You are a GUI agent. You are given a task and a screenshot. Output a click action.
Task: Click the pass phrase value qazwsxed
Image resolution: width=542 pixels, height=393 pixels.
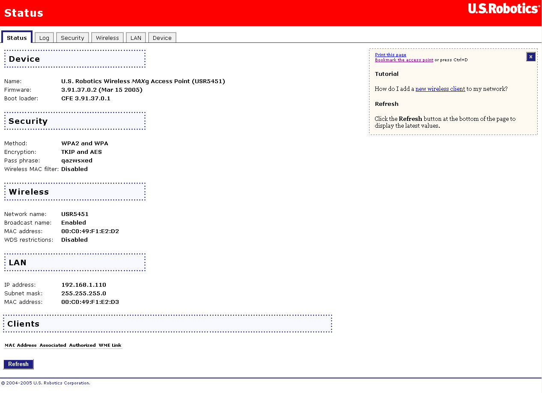point(77,161)
